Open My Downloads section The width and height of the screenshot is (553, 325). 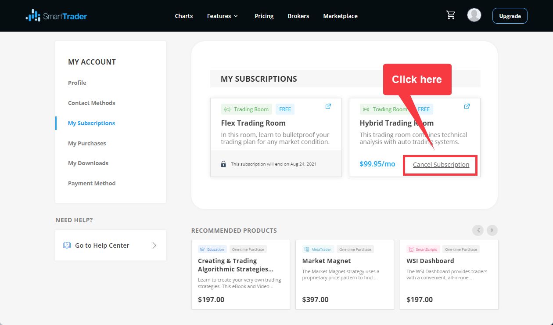[88, 163]
